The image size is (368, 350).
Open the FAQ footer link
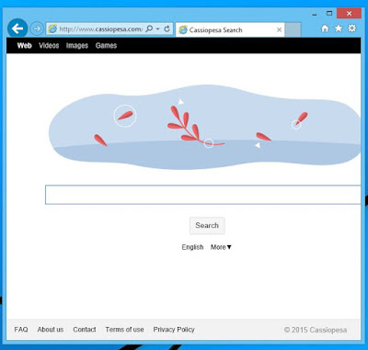tap(21, 330)
